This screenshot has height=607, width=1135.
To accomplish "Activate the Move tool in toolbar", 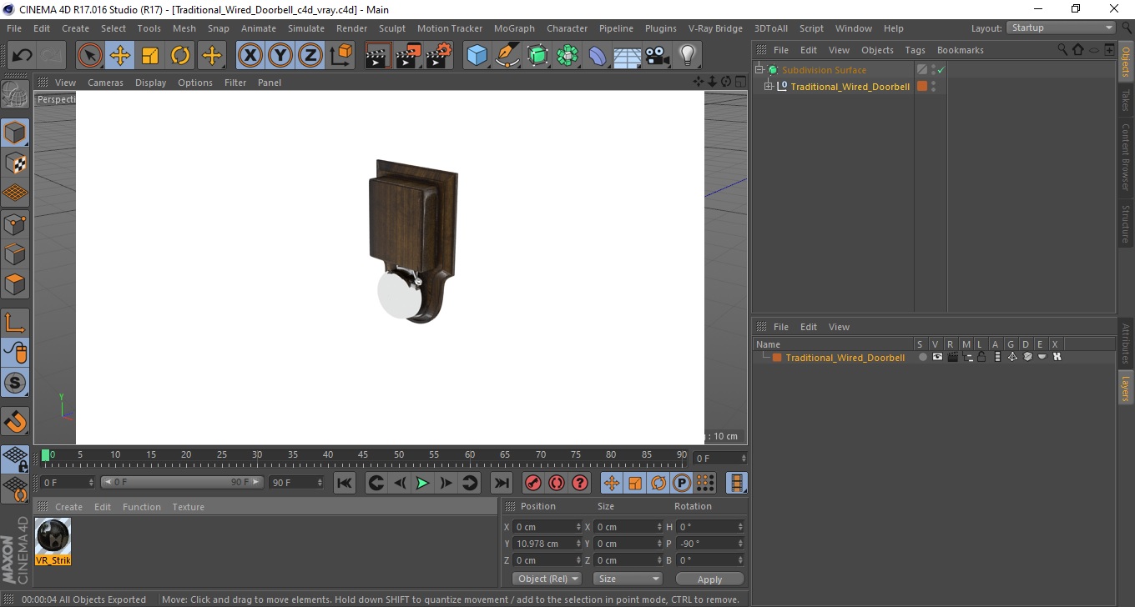I will tap(120, 56).
